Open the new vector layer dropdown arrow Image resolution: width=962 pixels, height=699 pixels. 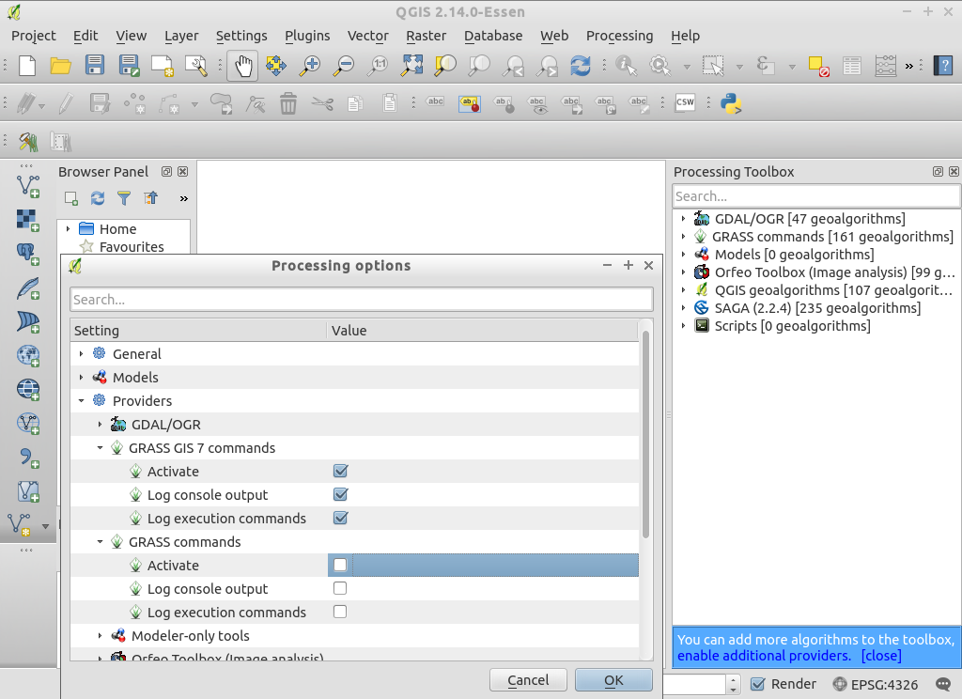[45, 526]
